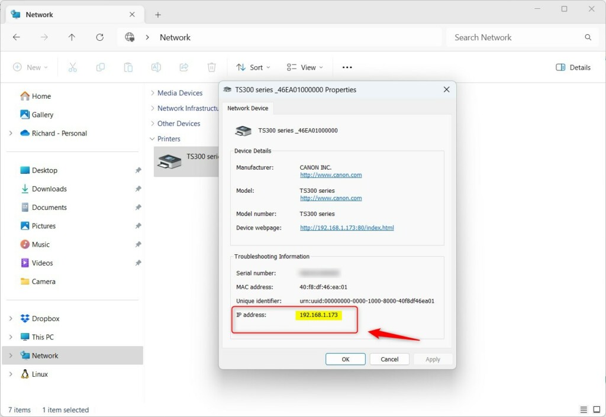Image resolution: width=606 pixels, height=417 pixels.
Task: Open the View dropdown
Action: coord(304,67)
